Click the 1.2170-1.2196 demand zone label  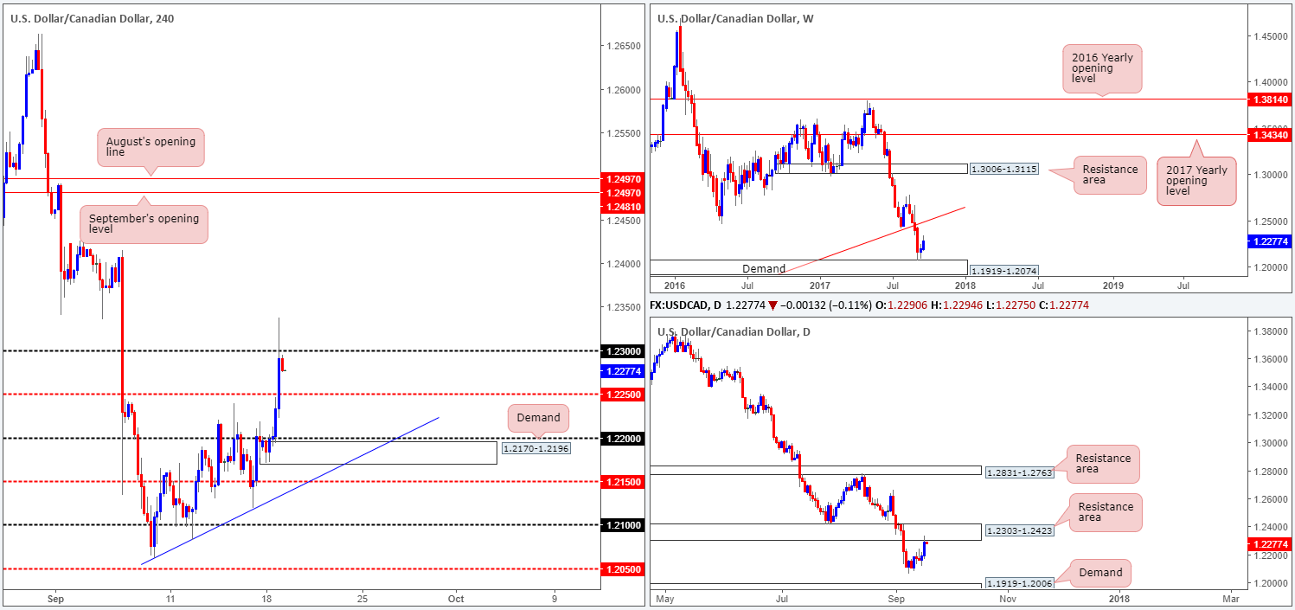tap(535, 448)
